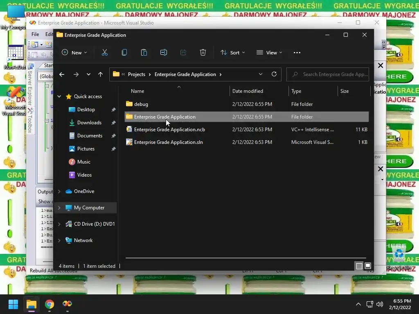This screenshot has height=314, width=419.
Task: Switch to large thumbnails view icon
Action: pyautogui.click(x=368, y=266)
